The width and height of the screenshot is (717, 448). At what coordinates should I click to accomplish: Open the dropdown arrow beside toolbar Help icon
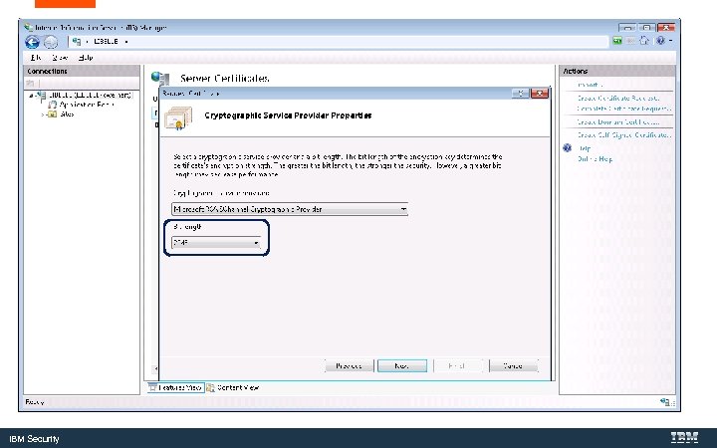coord(670,41)
